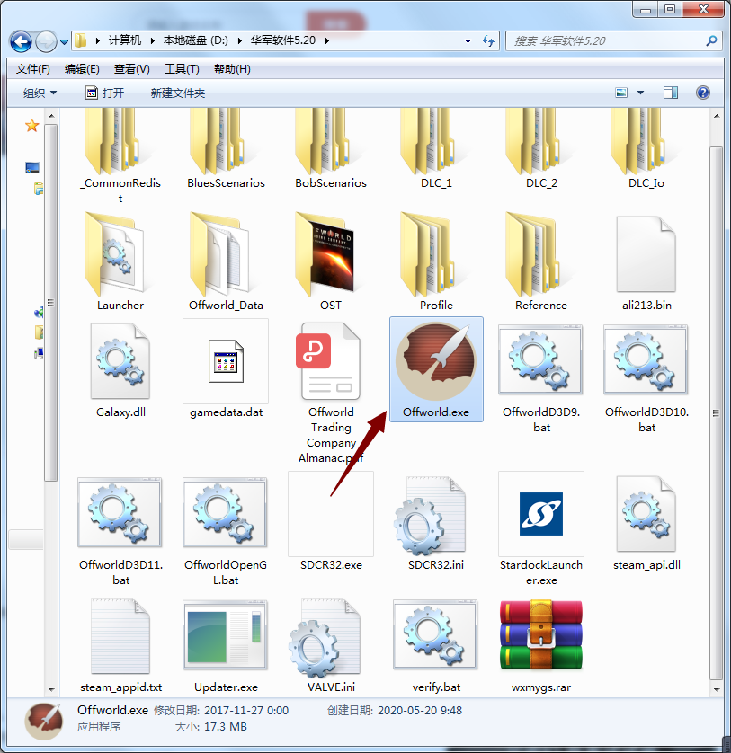
Task: Expand arrow after 华军软件5.20 breadcrumb
Action: pos(326,40)
